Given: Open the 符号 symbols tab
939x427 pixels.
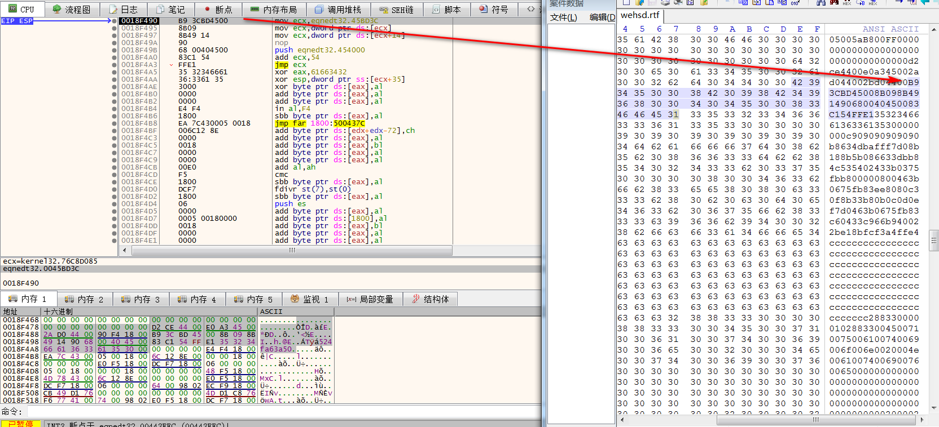Looking at the screenshot, I should point(494,10).
